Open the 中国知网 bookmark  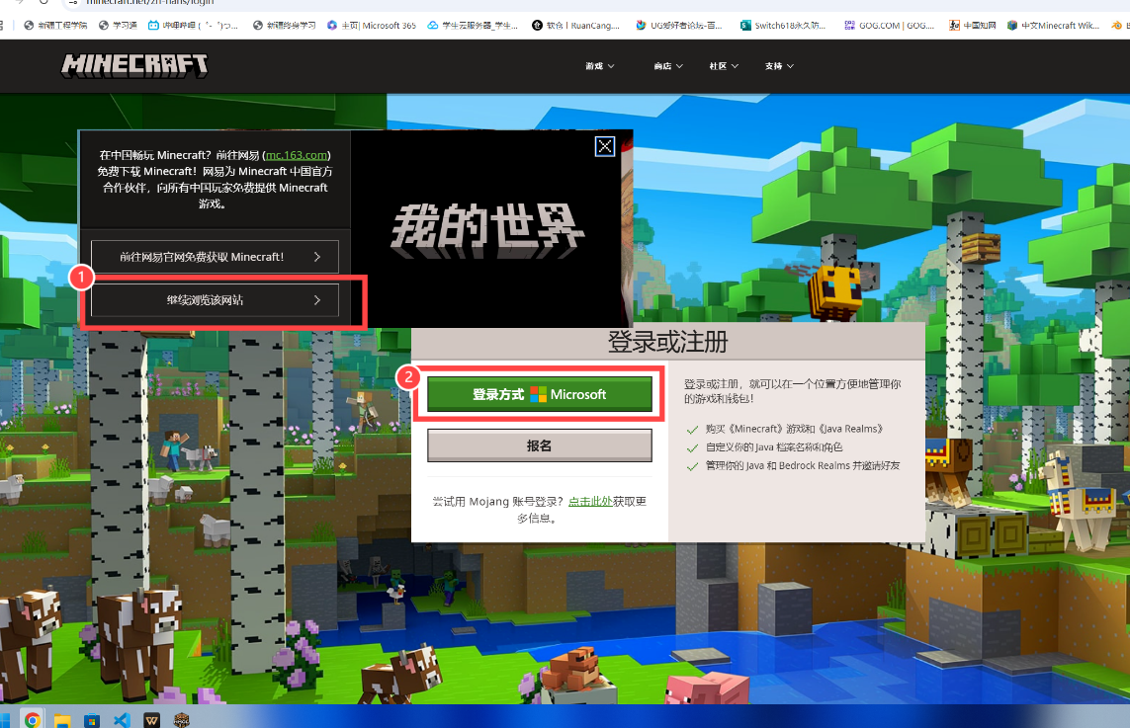(x=972, y=26)
